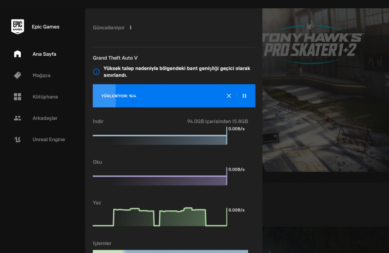Click the bandwidth limit warning message

point(177,72)
